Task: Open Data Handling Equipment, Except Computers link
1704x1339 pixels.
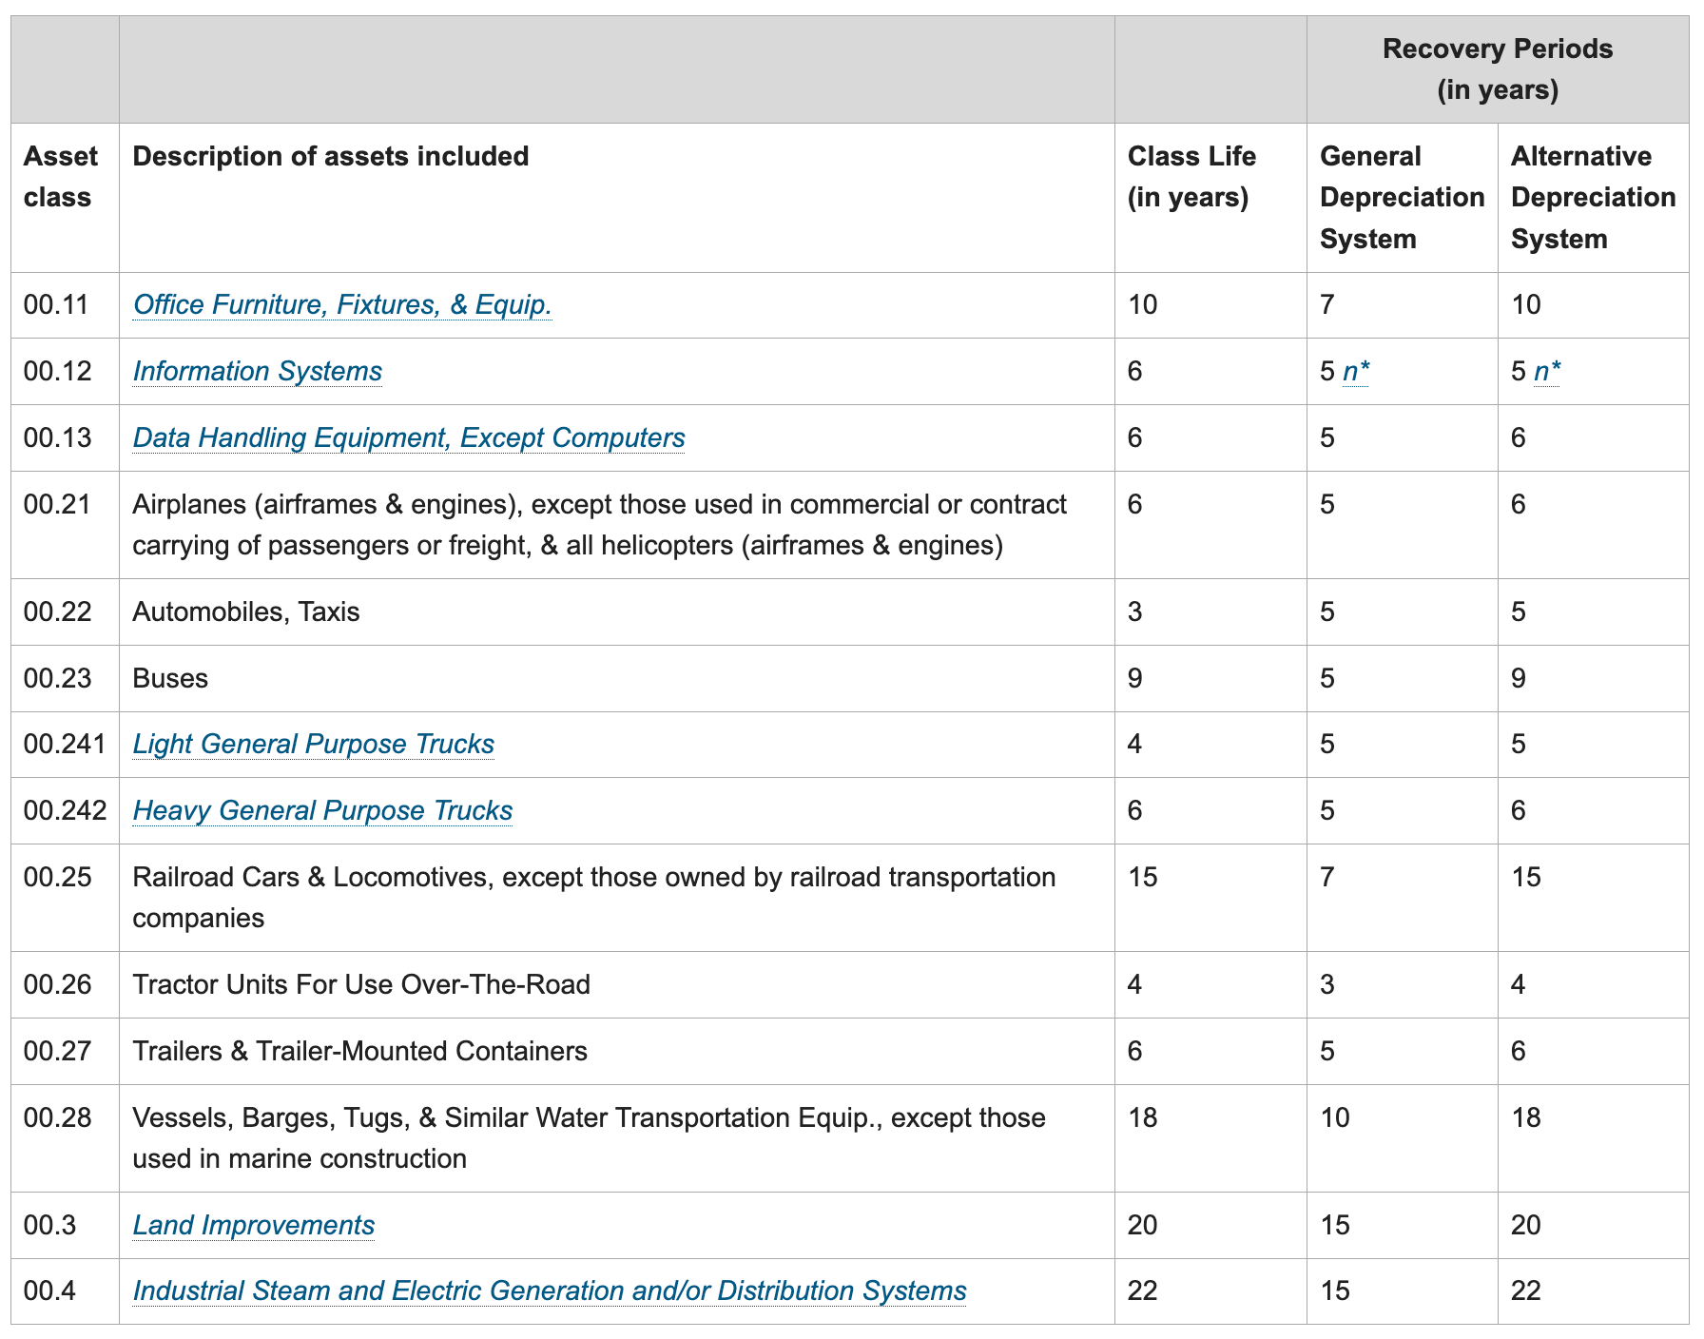Action: 409,437
